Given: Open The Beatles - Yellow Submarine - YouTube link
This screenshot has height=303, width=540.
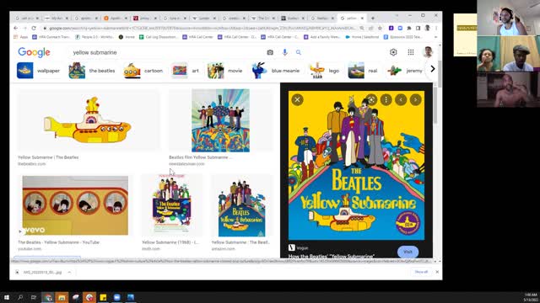Looking at the screenshot, I should tap(58, 242).
